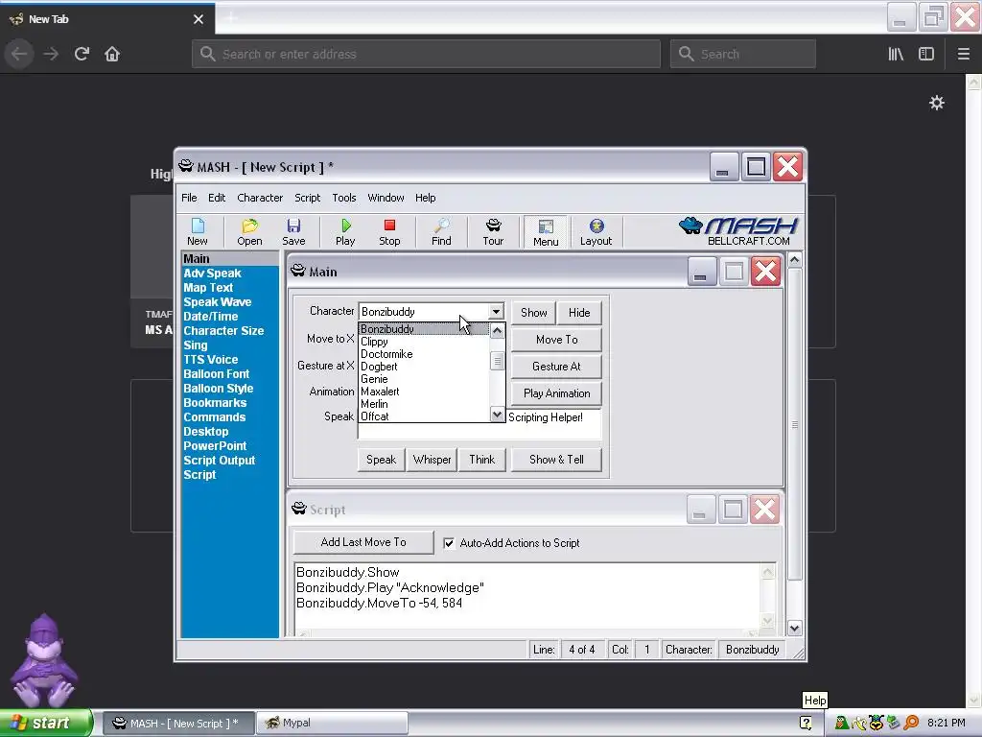The height and width of the screenshot is (737, 982).
Task: Click the Play Animation button
Action: tap(557, 392)
